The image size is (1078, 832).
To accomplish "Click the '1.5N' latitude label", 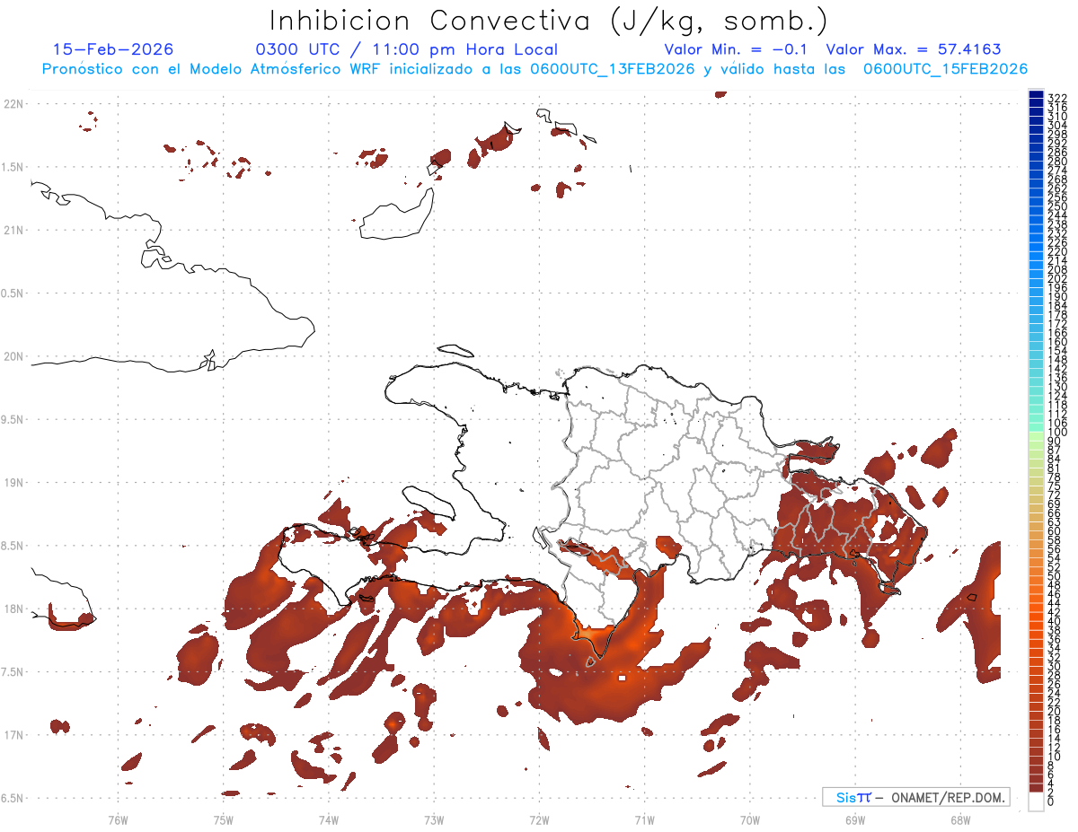I will [x=13, y=167].
